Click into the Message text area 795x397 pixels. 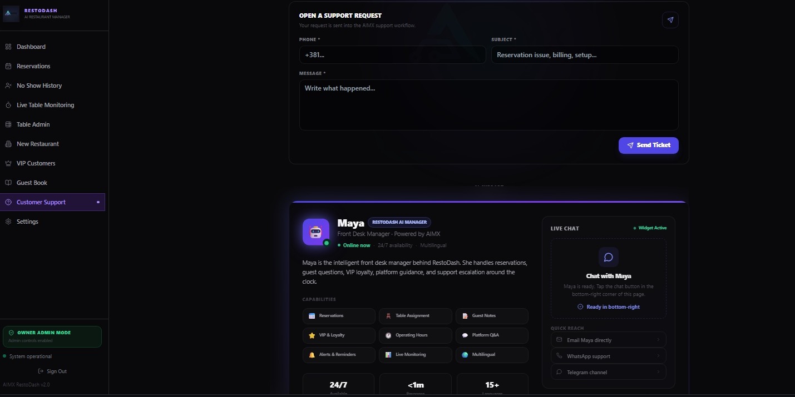coord(488,105)
